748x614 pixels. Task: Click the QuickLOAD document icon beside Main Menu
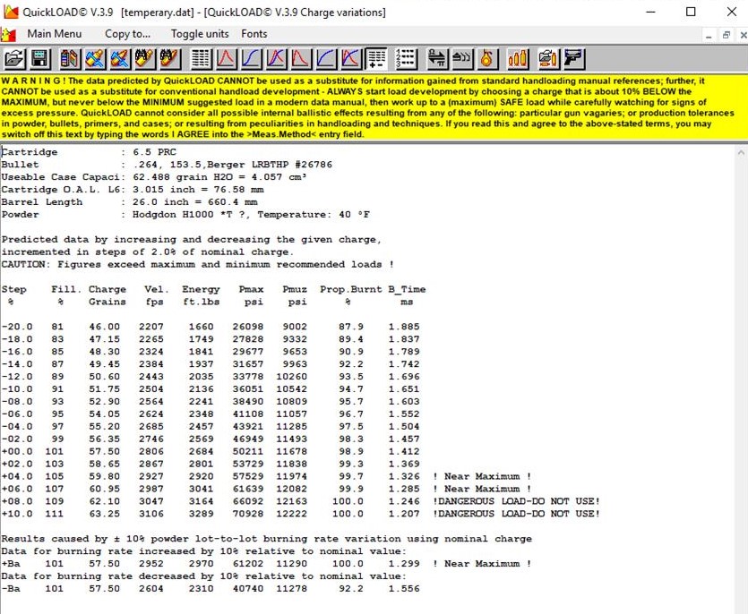point(8,34)
